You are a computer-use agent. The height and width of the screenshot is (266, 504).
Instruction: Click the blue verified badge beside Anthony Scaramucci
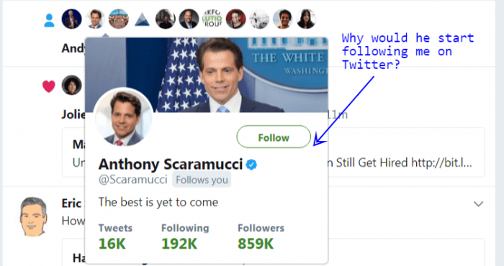pyautogui.click(x=251, y=165)
